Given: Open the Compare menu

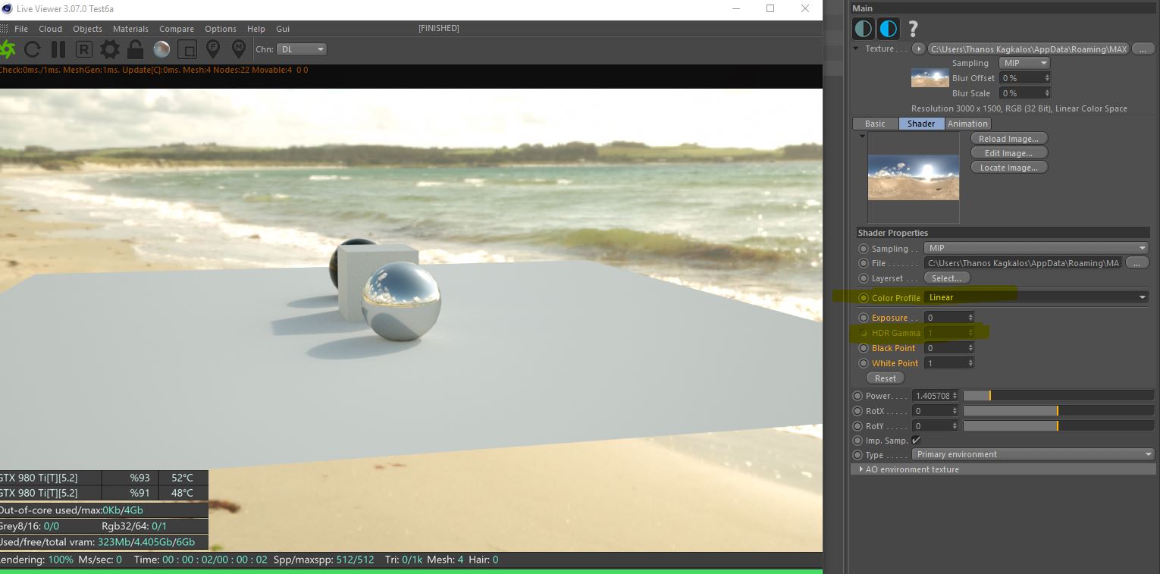Looking at the screenshot, I should (x=177, y=29).
